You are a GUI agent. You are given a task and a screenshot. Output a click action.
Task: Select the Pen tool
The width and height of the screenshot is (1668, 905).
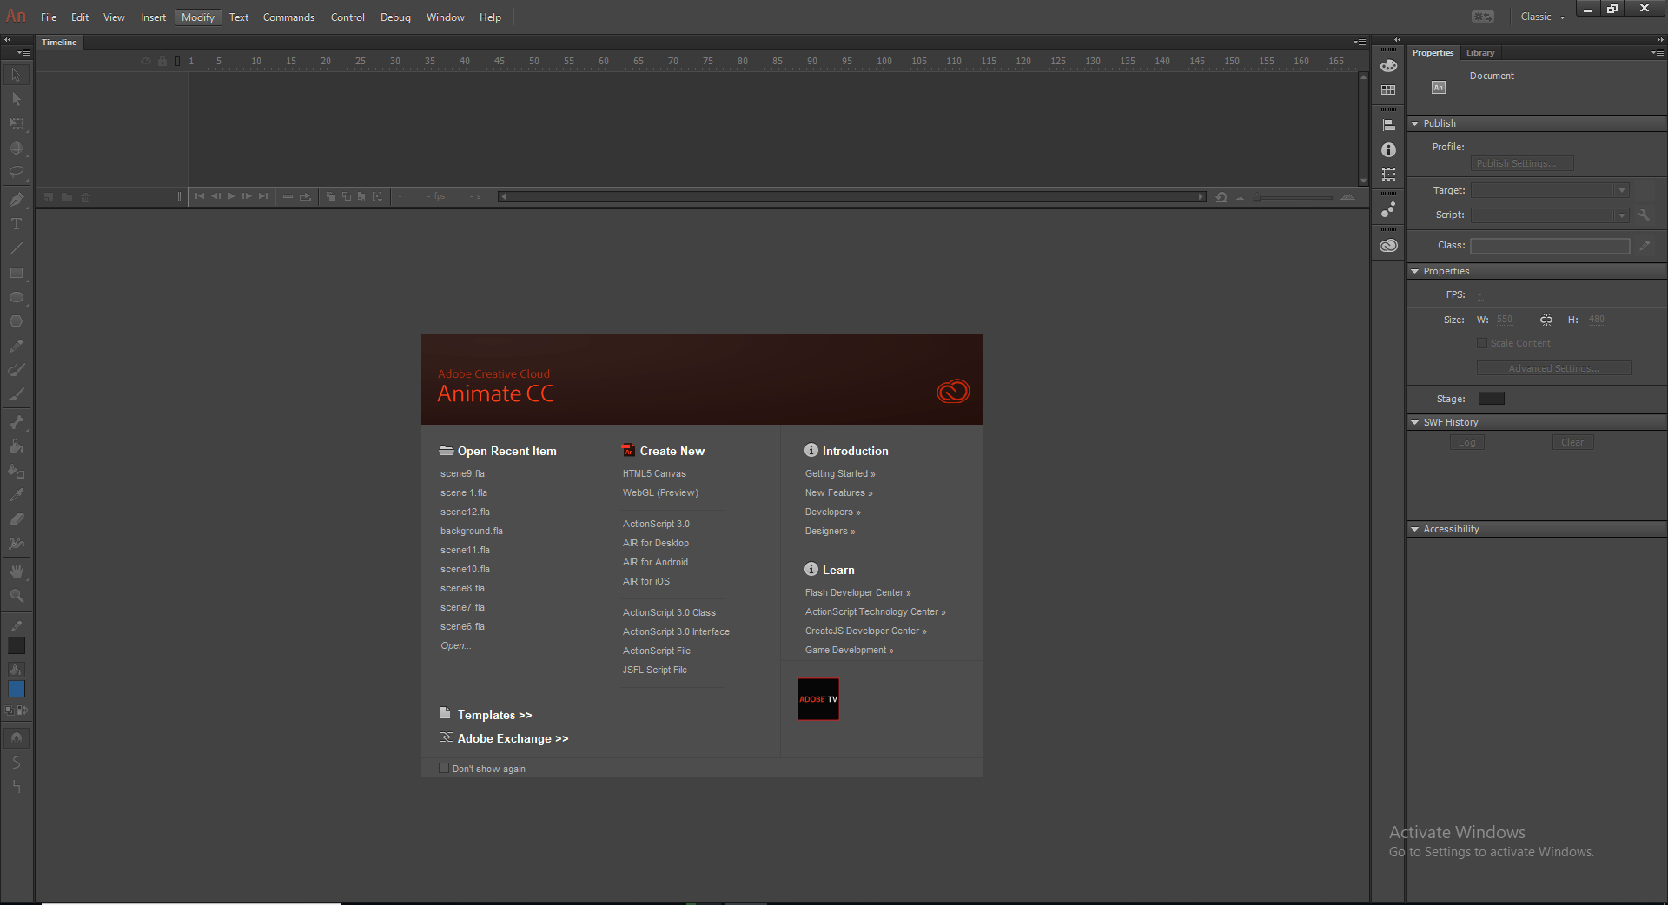tap(17, 200)
